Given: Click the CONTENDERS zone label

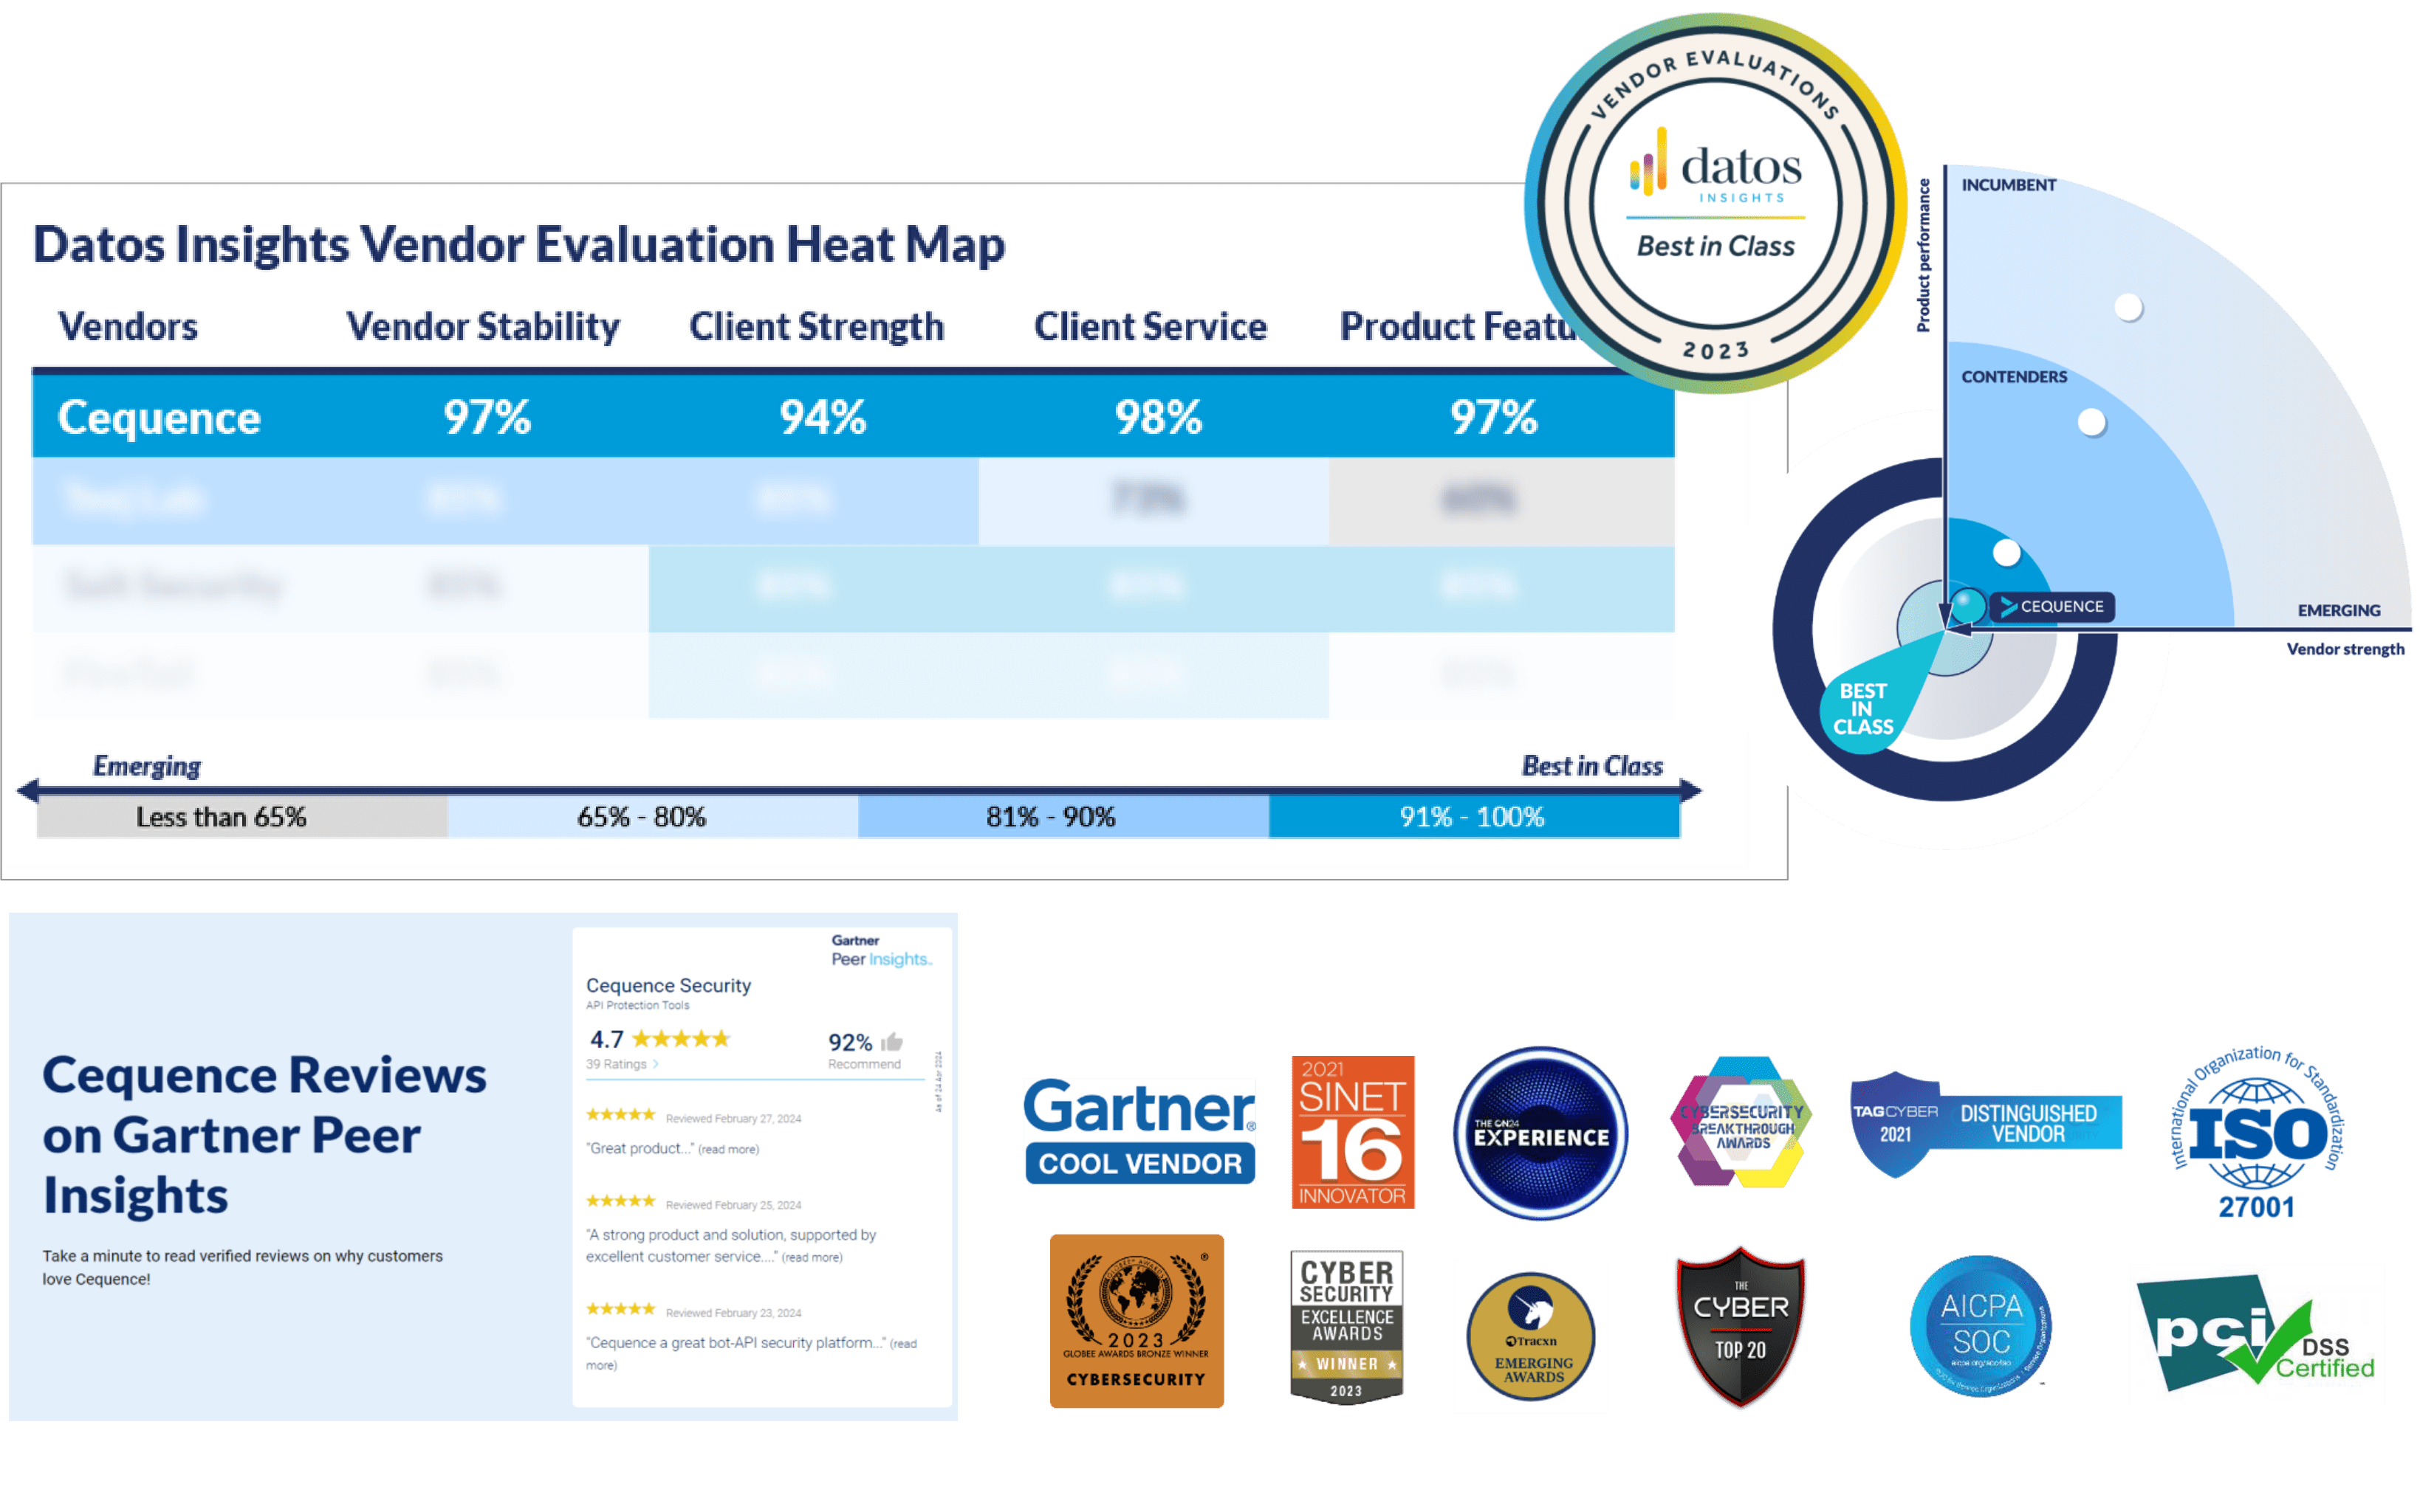Looking at the screenshot, I should click(2014, 377).
